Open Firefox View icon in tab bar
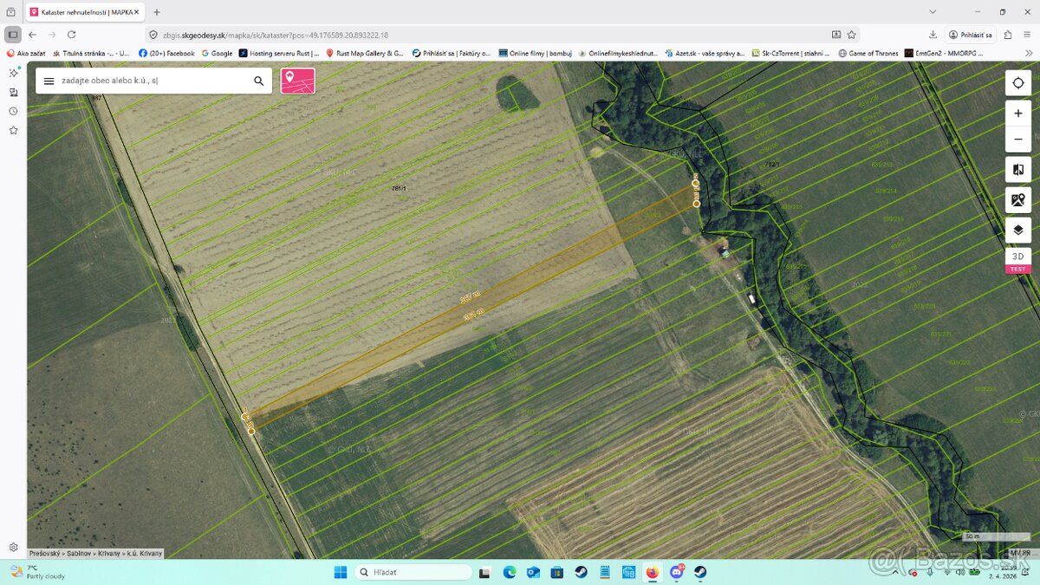 tap(10, 12)
